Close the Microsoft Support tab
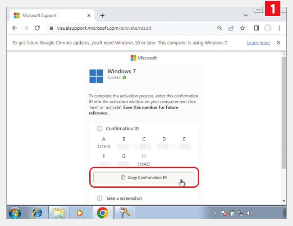The height and width of the screenshot is (226, 293). 89,15
